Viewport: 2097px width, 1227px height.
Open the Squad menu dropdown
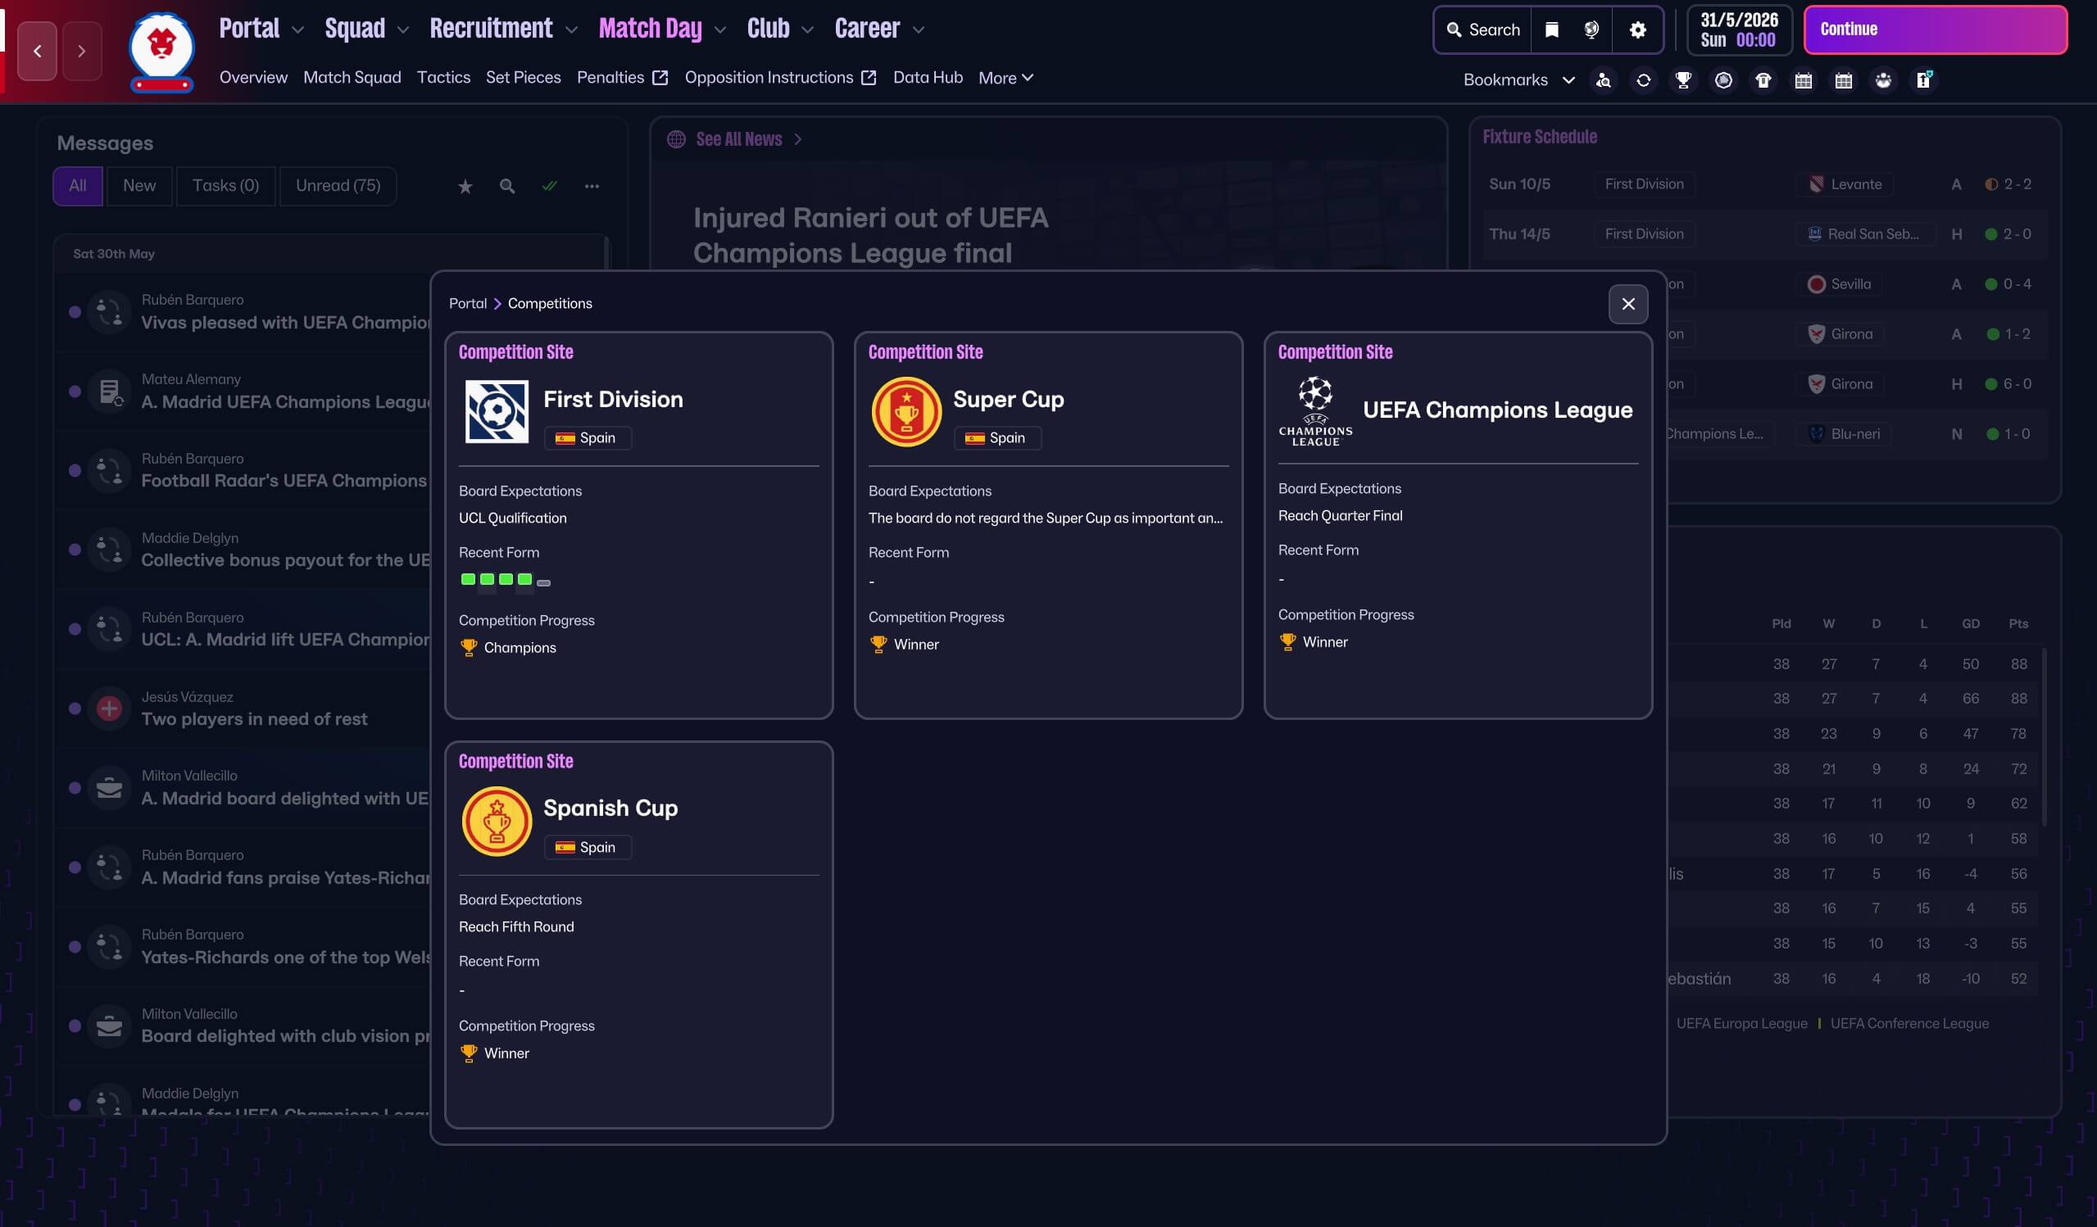pyautogui.click(x=366, y=29)
